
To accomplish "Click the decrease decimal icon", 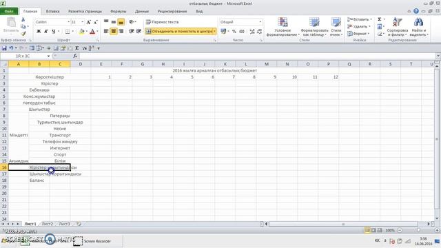I will (259, 31).
